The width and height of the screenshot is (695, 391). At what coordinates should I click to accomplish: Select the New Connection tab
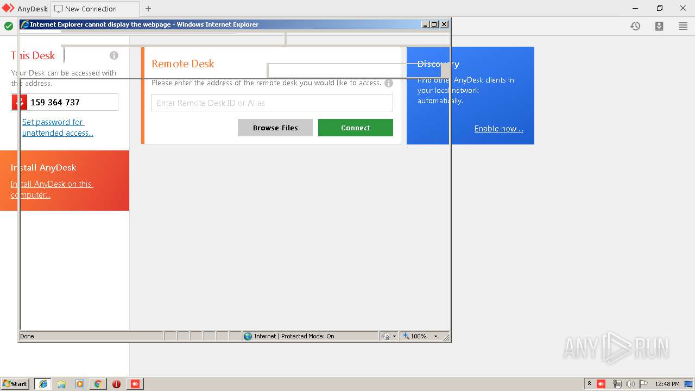tap(94, 9)
